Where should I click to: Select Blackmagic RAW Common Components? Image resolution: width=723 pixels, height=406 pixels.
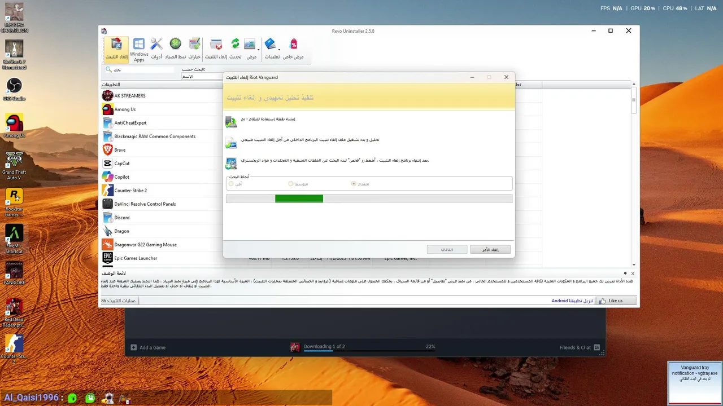coord(162,136)
